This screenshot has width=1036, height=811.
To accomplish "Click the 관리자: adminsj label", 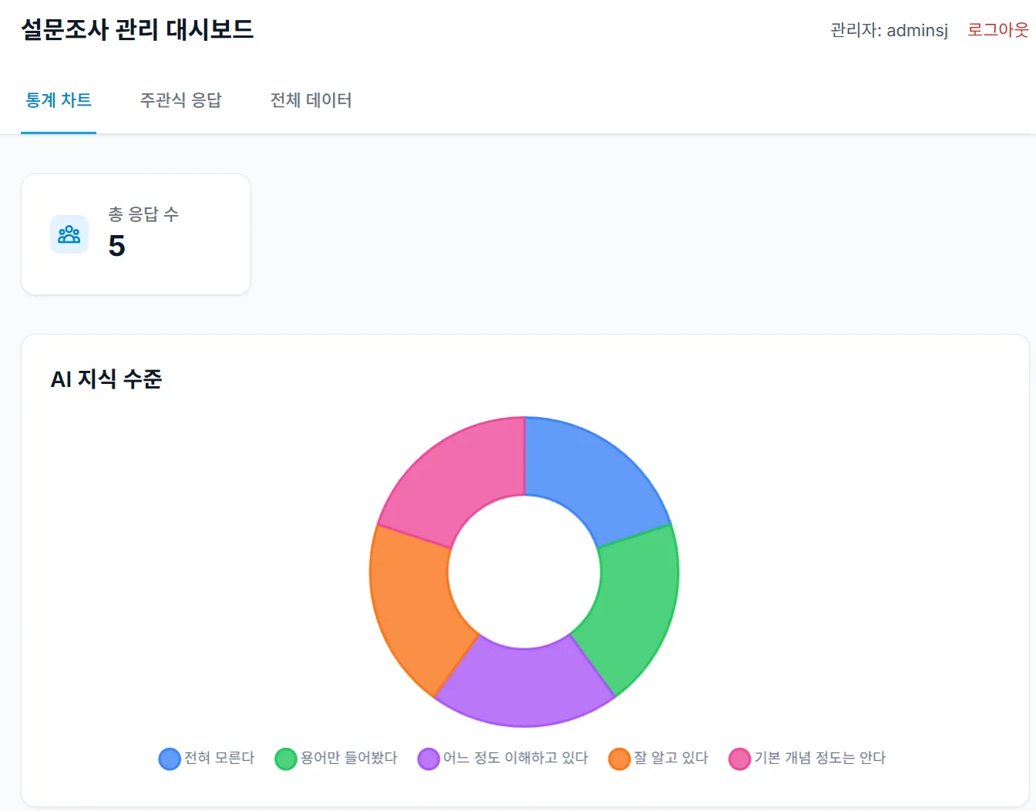I will (889, 30).
